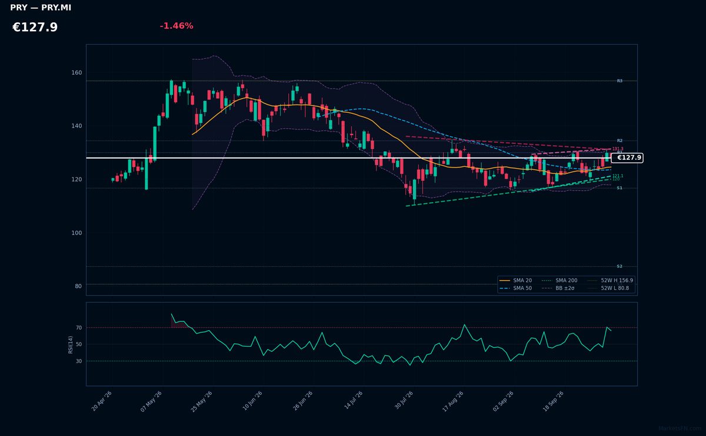Click the 160 price axis label

click(x=76, y=73)
